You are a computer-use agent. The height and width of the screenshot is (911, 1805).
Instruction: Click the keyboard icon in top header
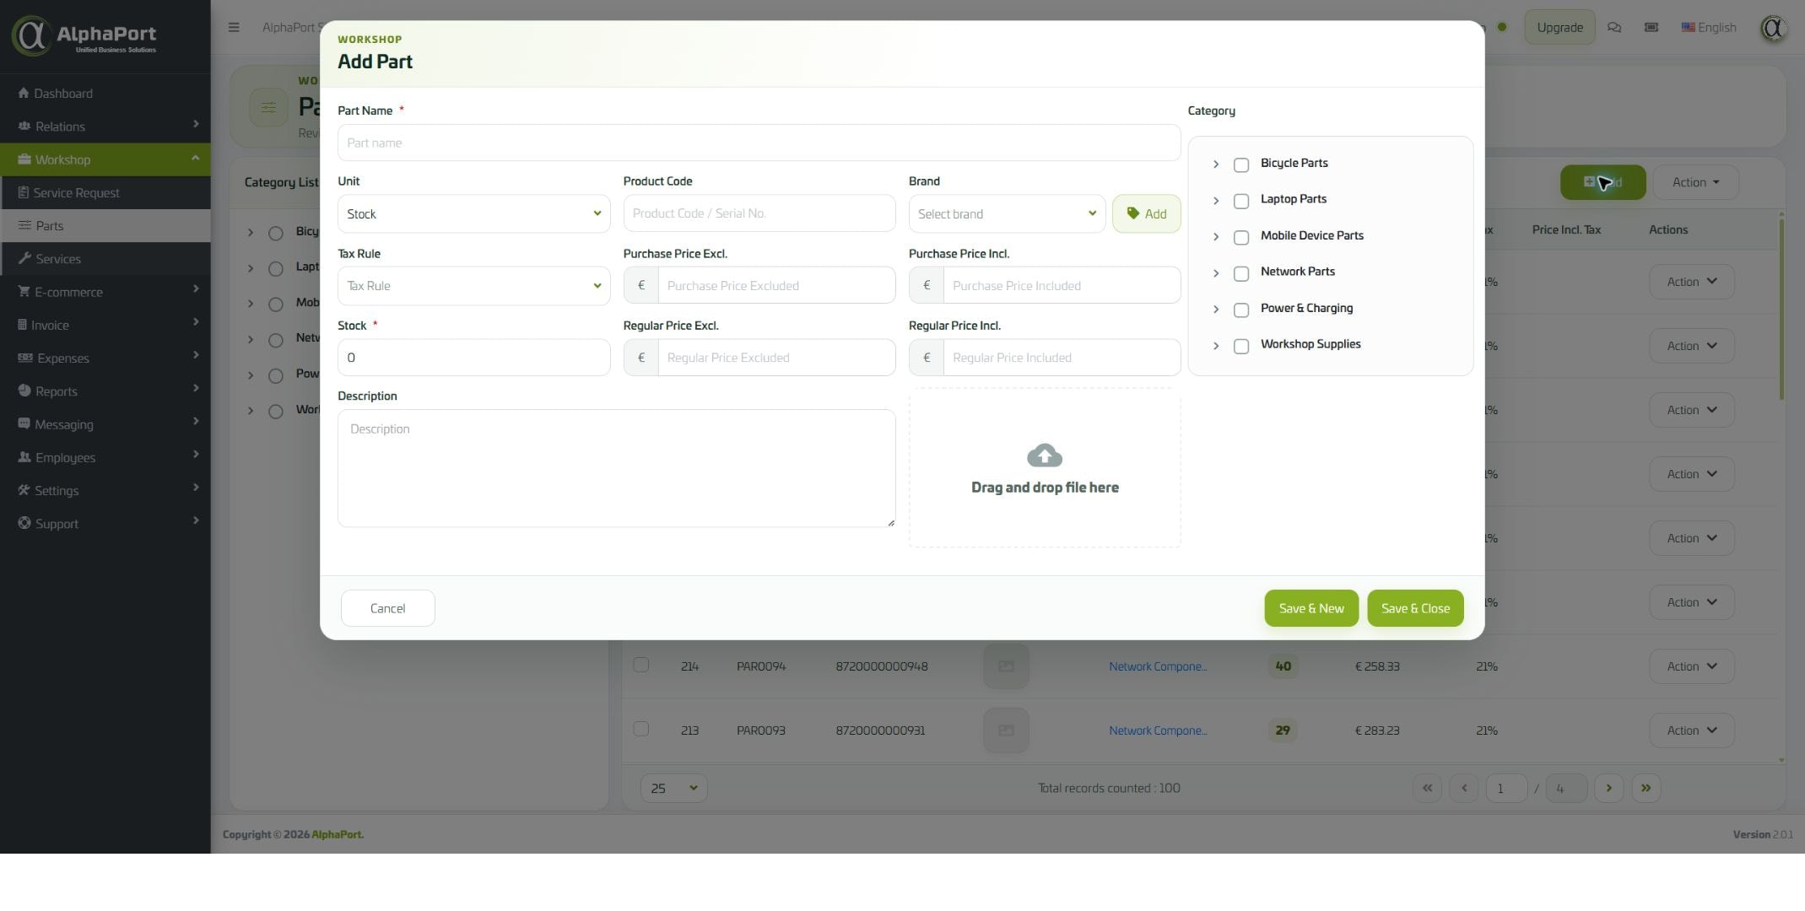point(1651,27)
